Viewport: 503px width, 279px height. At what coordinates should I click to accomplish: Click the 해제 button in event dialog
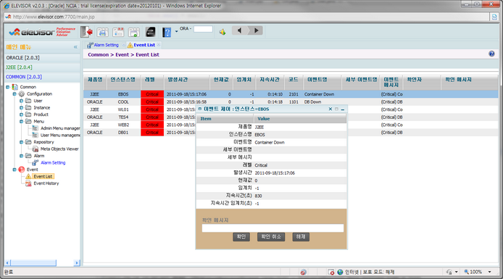[301, 237]
